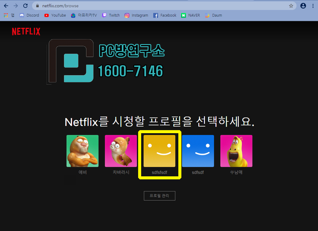Image resolution: width=318 pixels, height=231 pixels.
Task: Open Twitch bookmark
Action: click(x=111, y=15)
